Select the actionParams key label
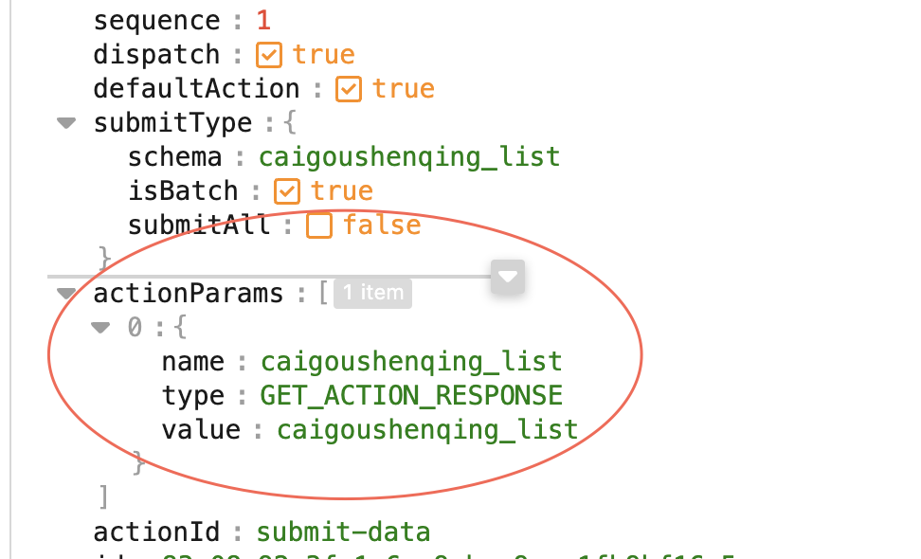The width and height of the screenshot is (921, 559). (x=188, y=294)
